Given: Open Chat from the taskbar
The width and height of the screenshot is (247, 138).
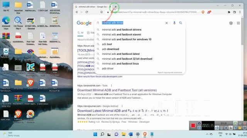Looking at the screenshot, I should tap(117, 134).
